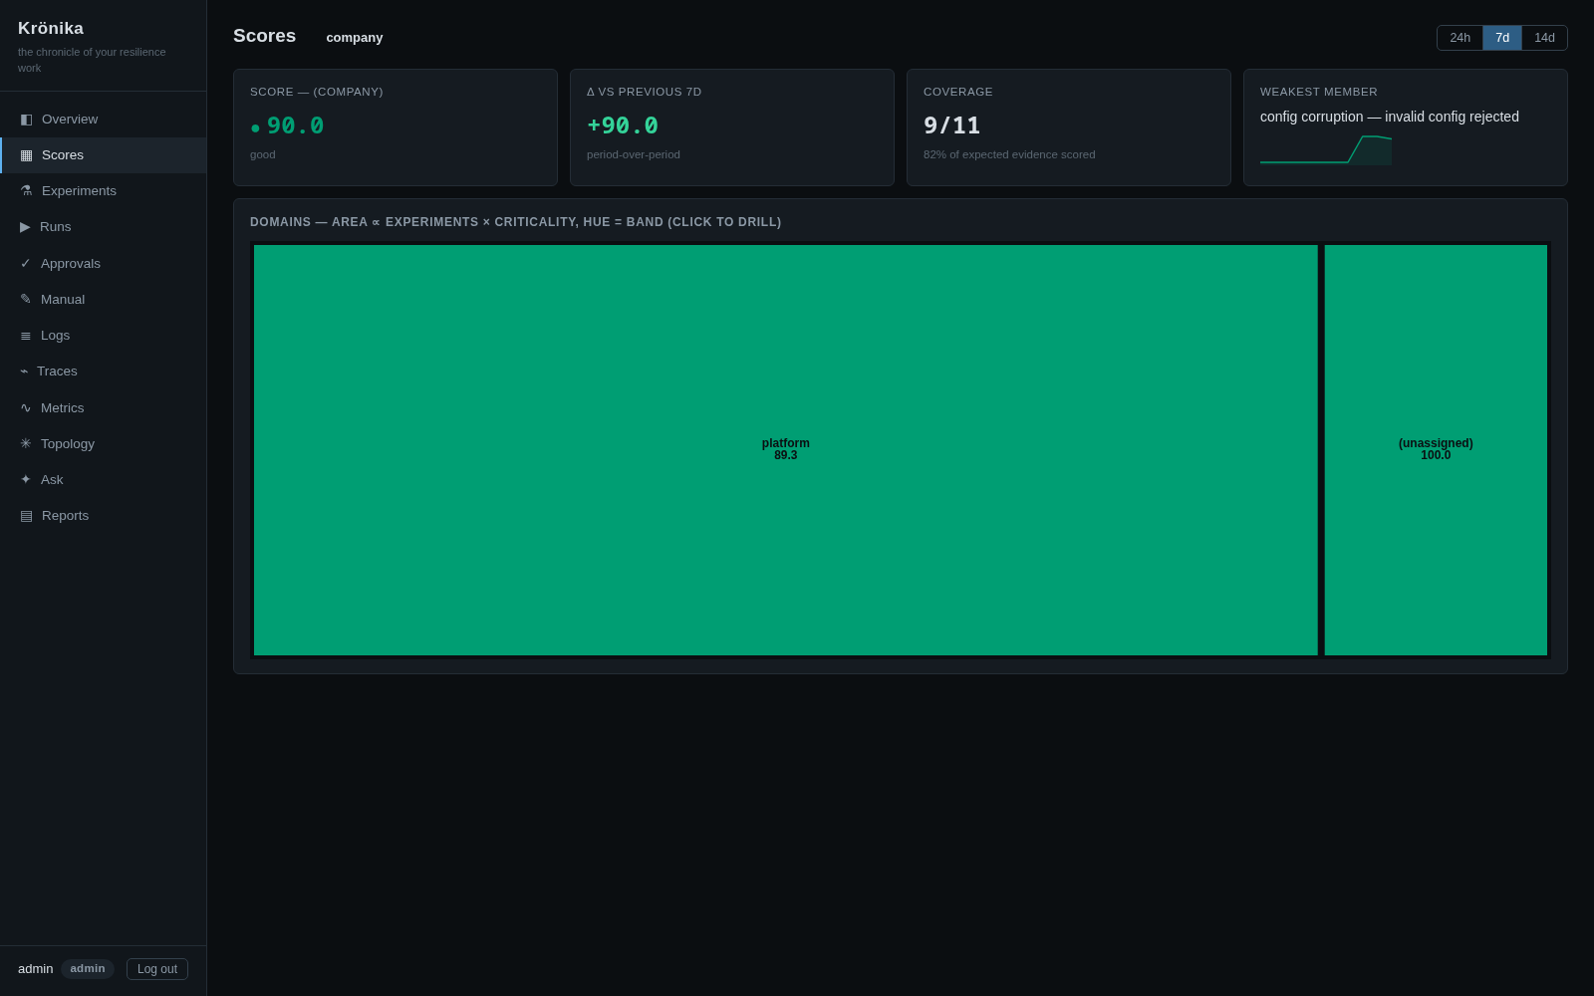Click the Scores grid icon

pos(26,155)
